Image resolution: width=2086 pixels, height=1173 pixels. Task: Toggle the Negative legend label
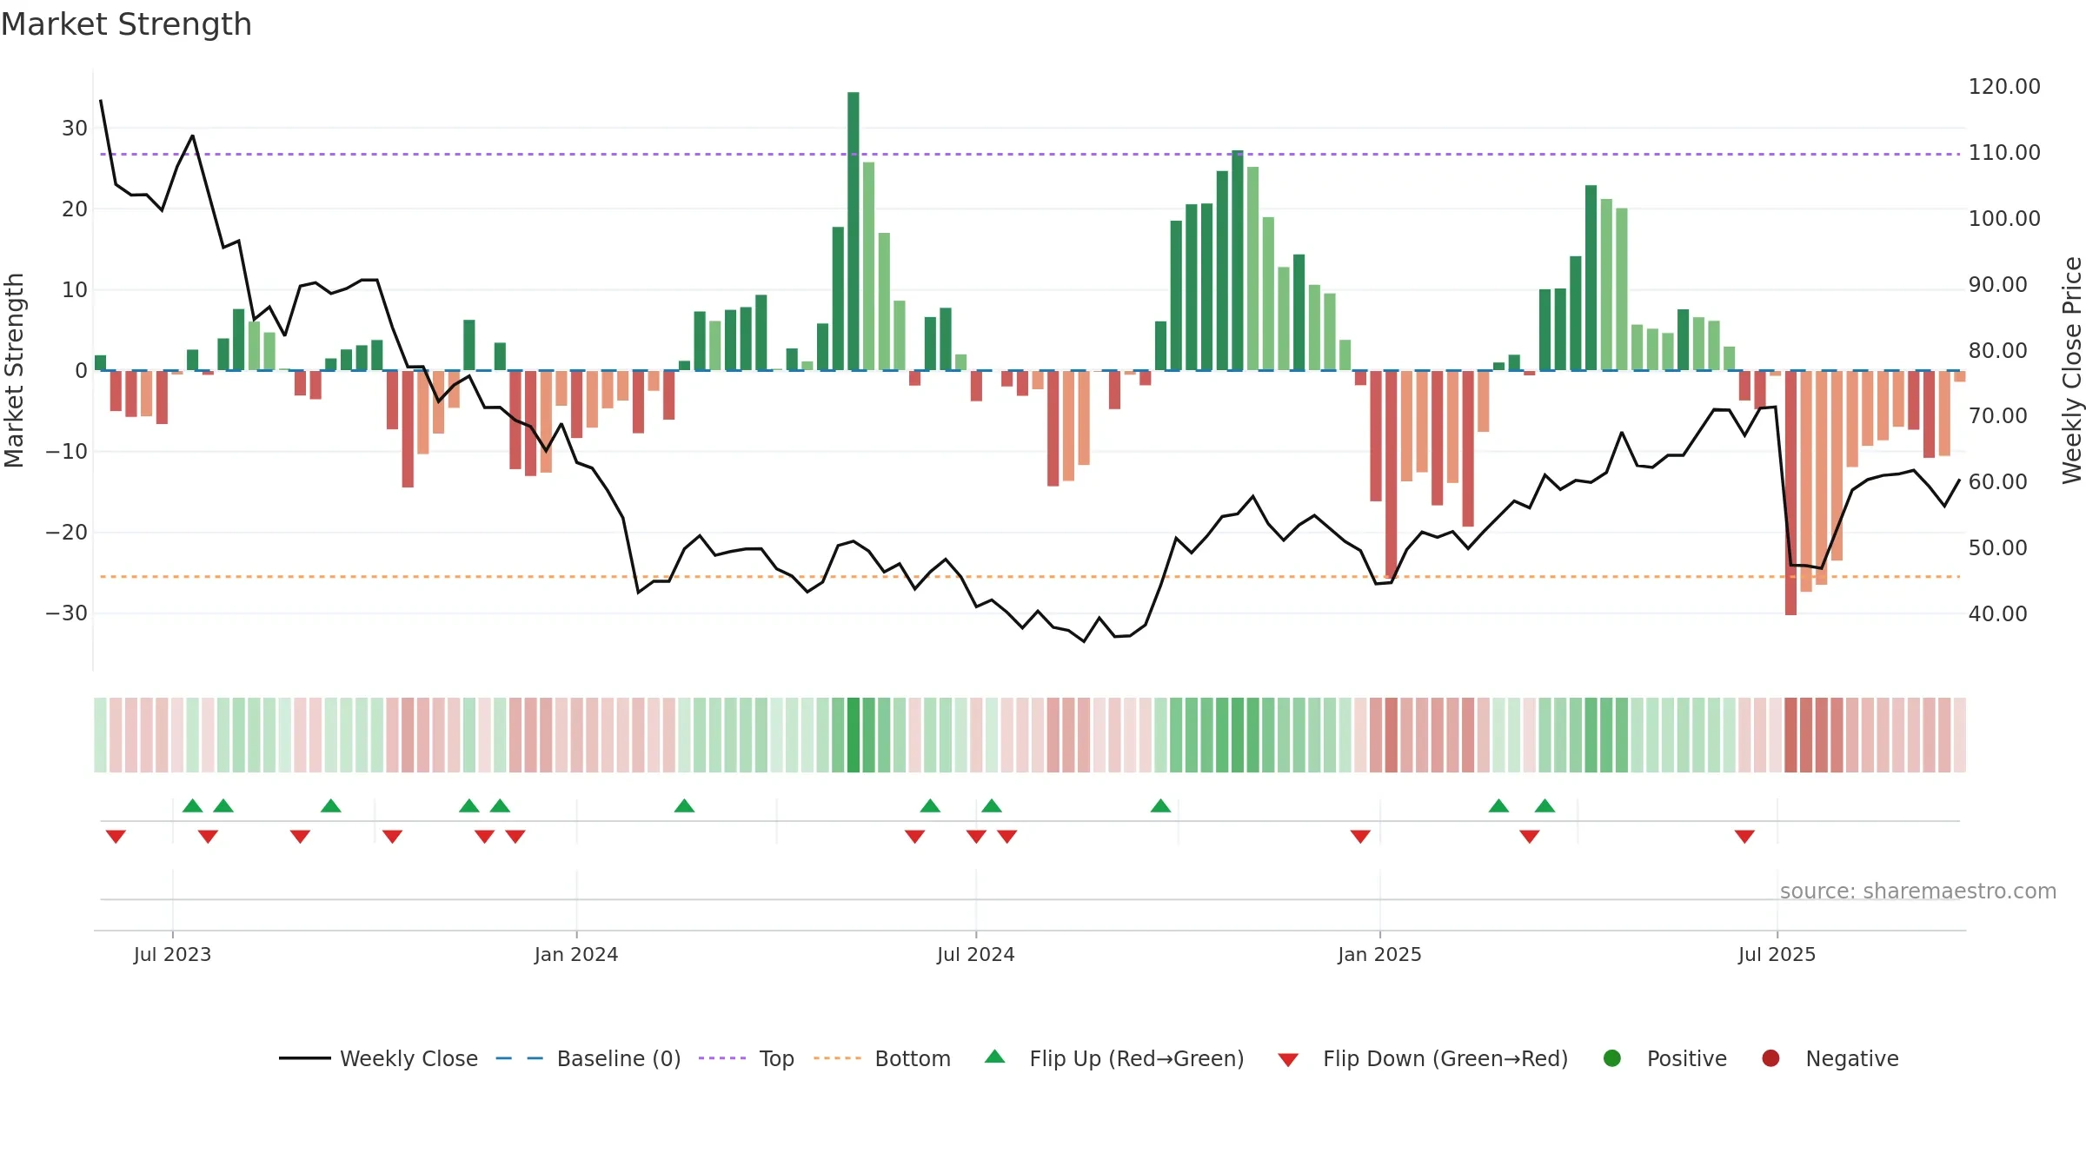tap(1852, 1058)
